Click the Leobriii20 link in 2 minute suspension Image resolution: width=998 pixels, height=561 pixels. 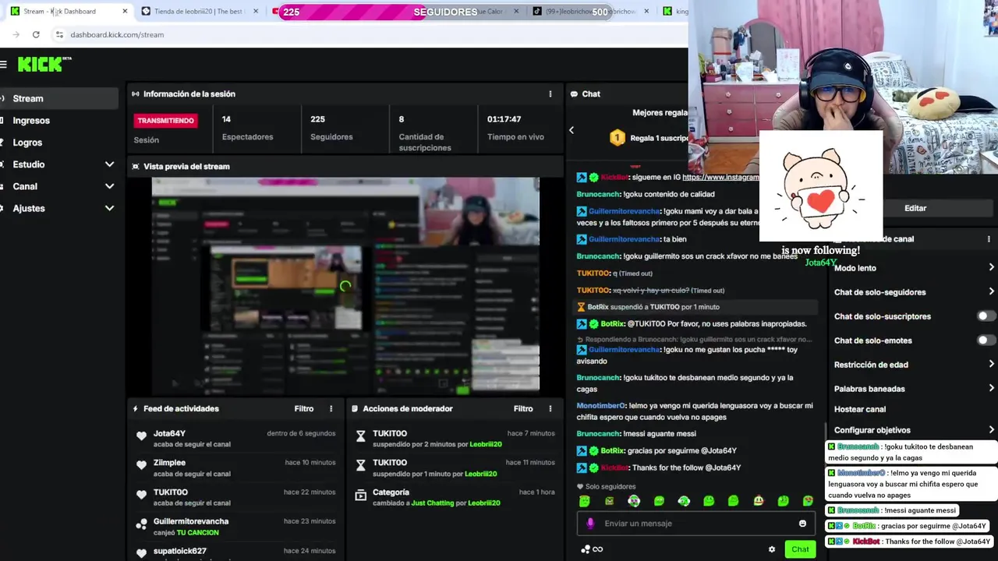pyautogui.click(x=485, y=444)
